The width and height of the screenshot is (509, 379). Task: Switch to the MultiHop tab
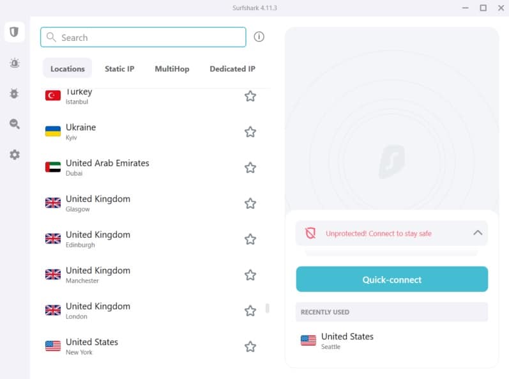(172, 69)
